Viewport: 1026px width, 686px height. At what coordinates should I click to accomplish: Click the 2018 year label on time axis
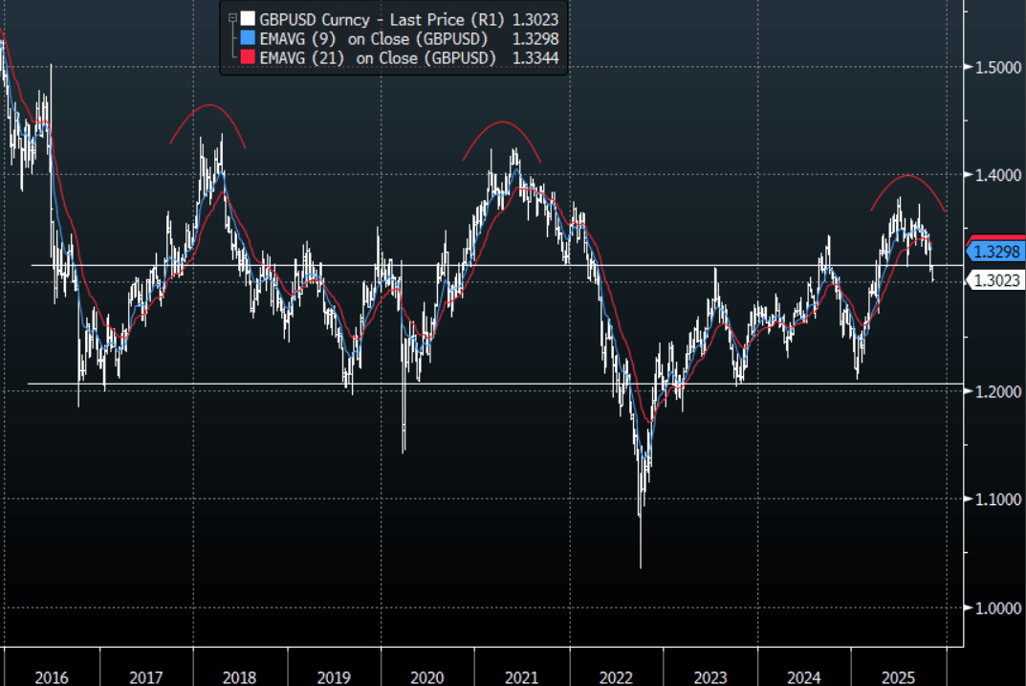(x=239, y=676)
